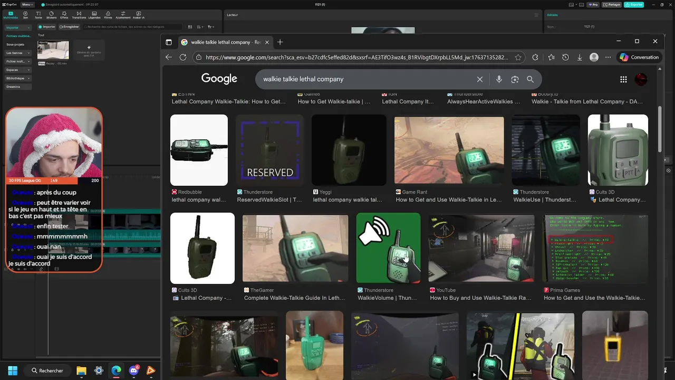
Task: Open the Edge downloads icon
Action: tap(580, 57)
